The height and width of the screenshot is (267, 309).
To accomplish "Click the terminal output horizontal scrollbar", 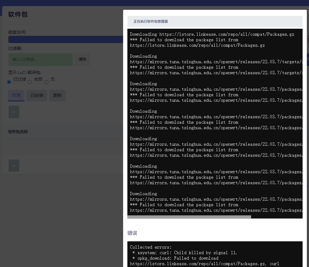I will [x=189, y=217].
